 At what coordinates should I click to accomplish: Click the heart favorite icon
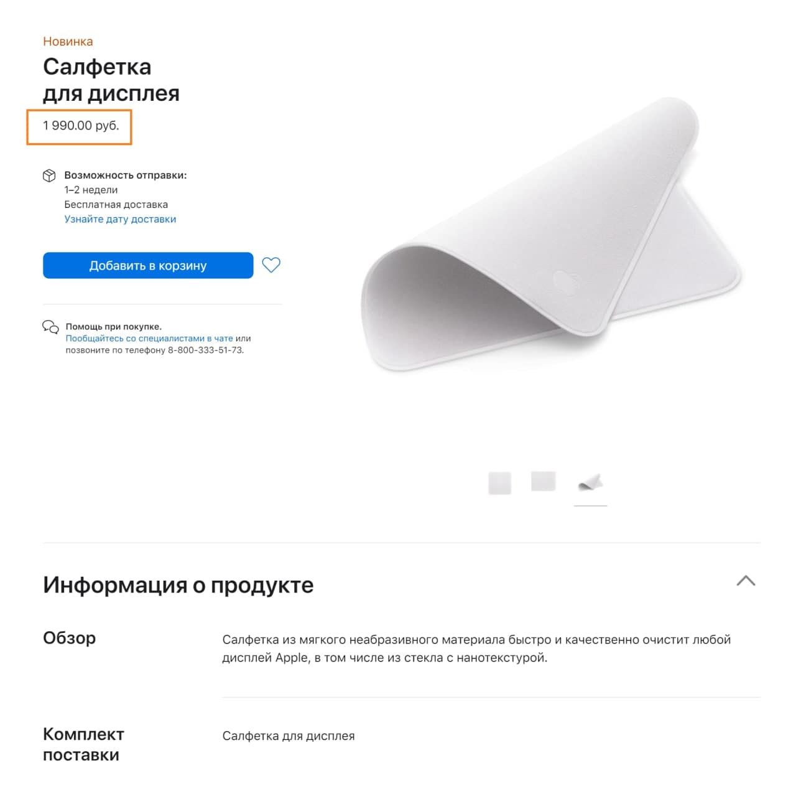(271, 265)
